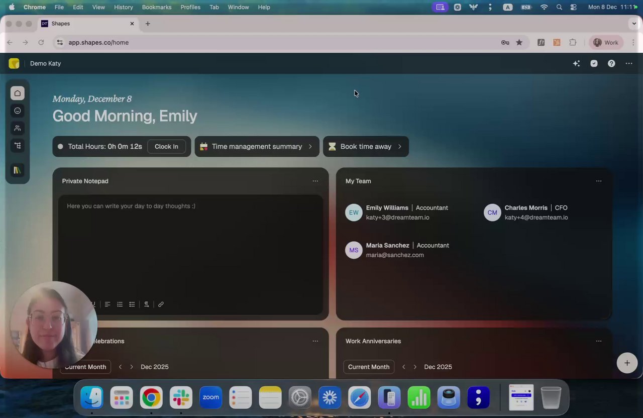Open the Bookmarks menu

(x=157, y=7)
